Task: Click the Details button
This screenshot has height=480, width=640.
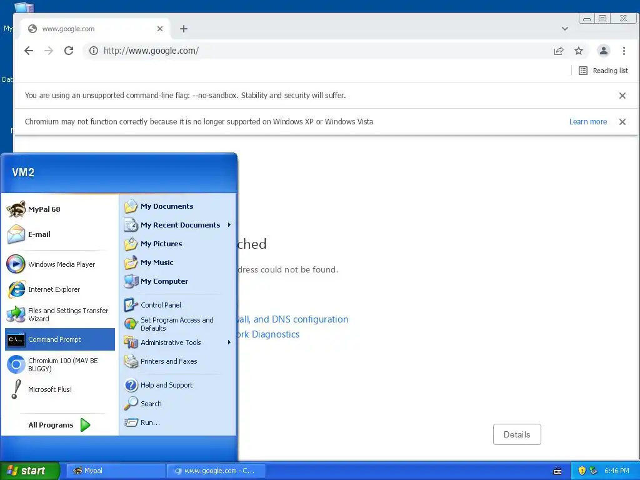Action: pyautogui.click(x=517, y=435)
